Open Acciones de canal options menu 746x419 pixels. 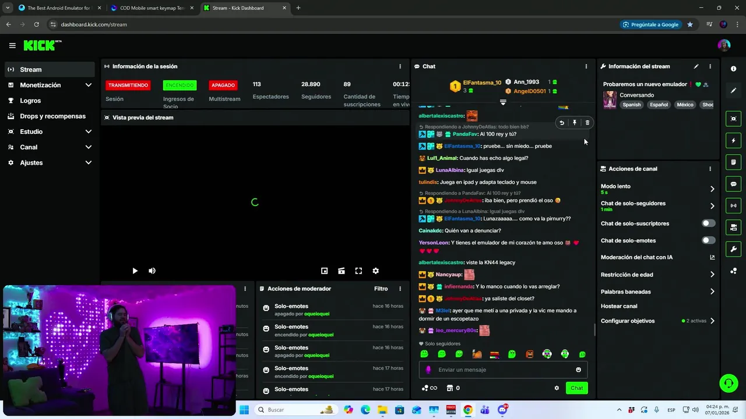click(710, 169)
